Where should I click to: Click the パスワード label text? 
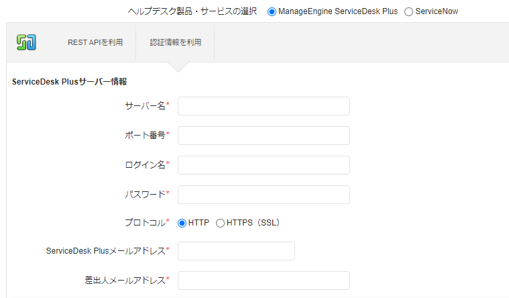144,195
